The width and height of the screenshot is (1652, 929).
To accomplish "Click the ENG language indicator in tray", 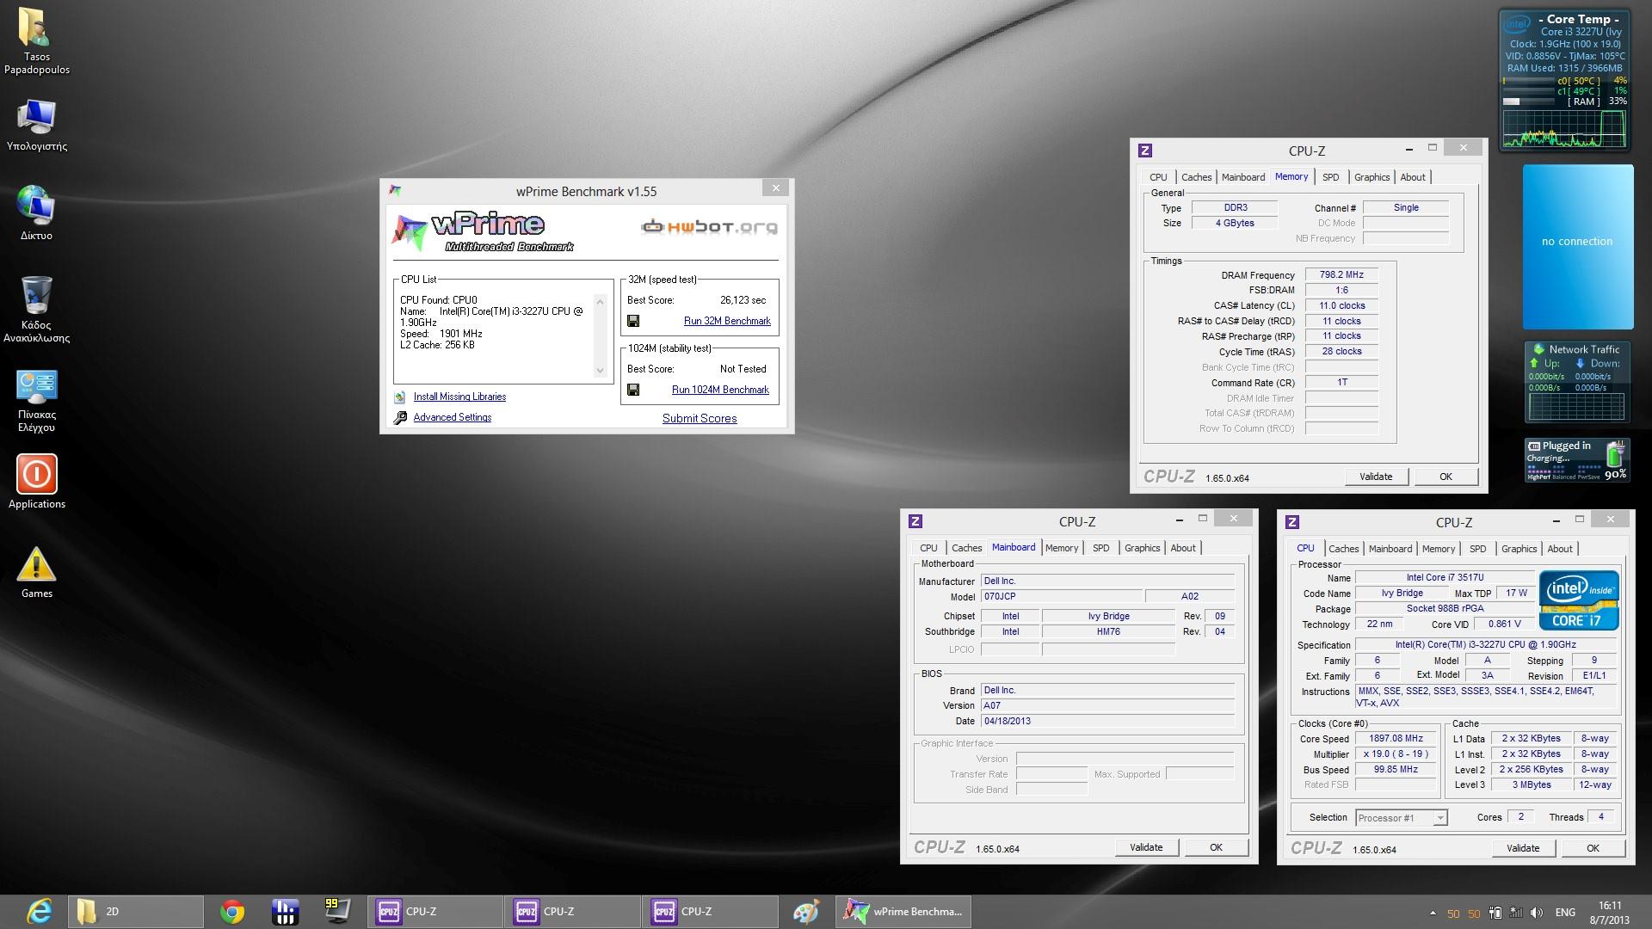I will [1566, 913].
